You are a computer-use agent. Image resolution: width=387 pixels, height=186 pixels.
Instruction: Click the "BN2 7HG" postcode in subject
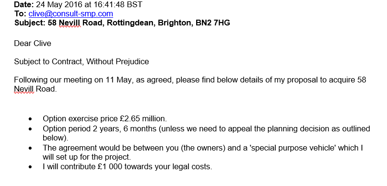coord(213,23)
